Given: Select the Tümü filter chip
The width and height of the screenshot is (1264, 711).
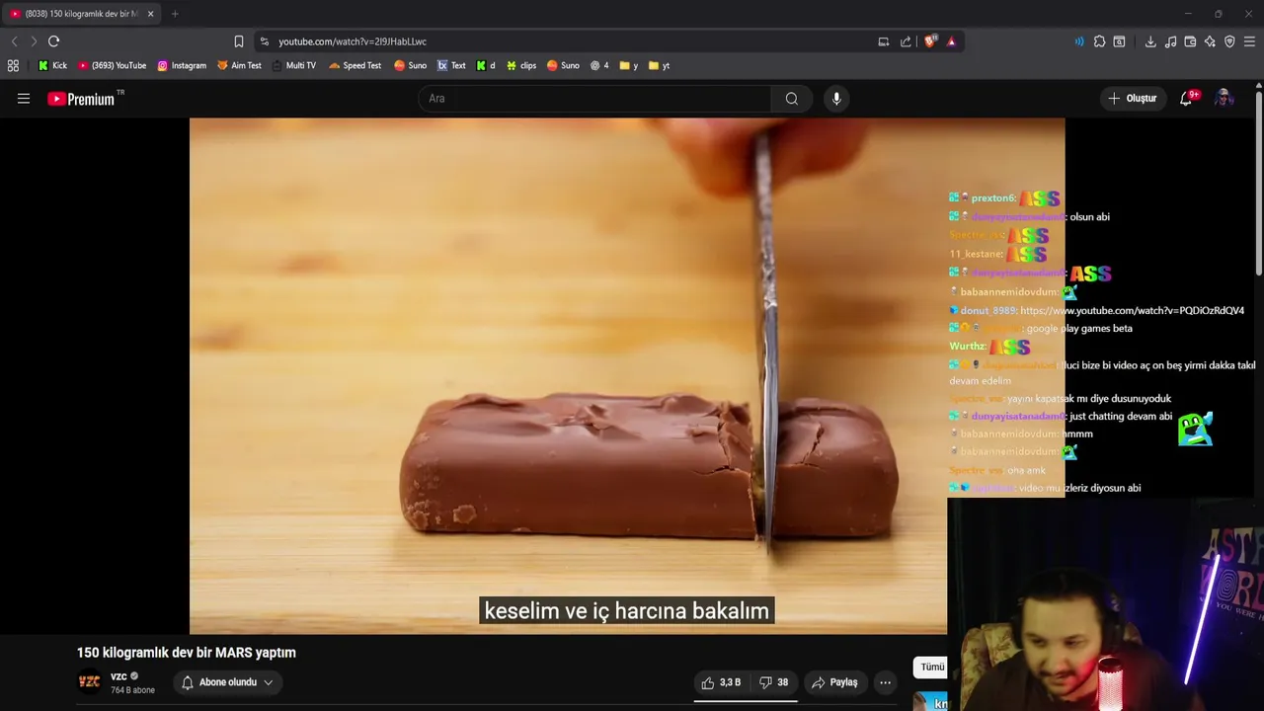Looking at the screenshot, I should (x=930, y=668).
